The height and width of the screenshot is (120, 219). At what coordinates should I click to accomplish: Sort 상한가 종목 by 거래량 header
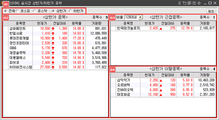97,23
